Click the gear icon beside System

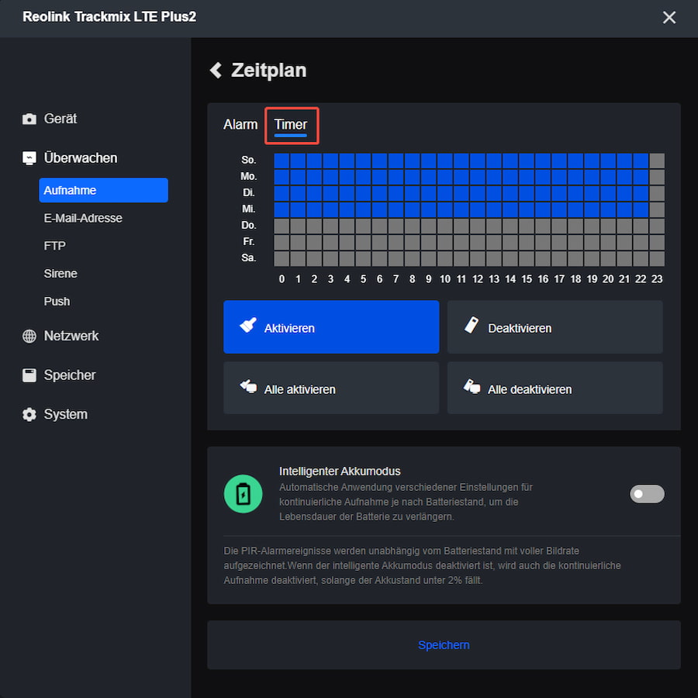[29, 414]
